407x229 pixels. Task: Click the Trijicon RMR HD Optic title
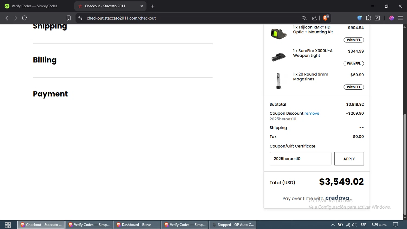tap(313, 30)
